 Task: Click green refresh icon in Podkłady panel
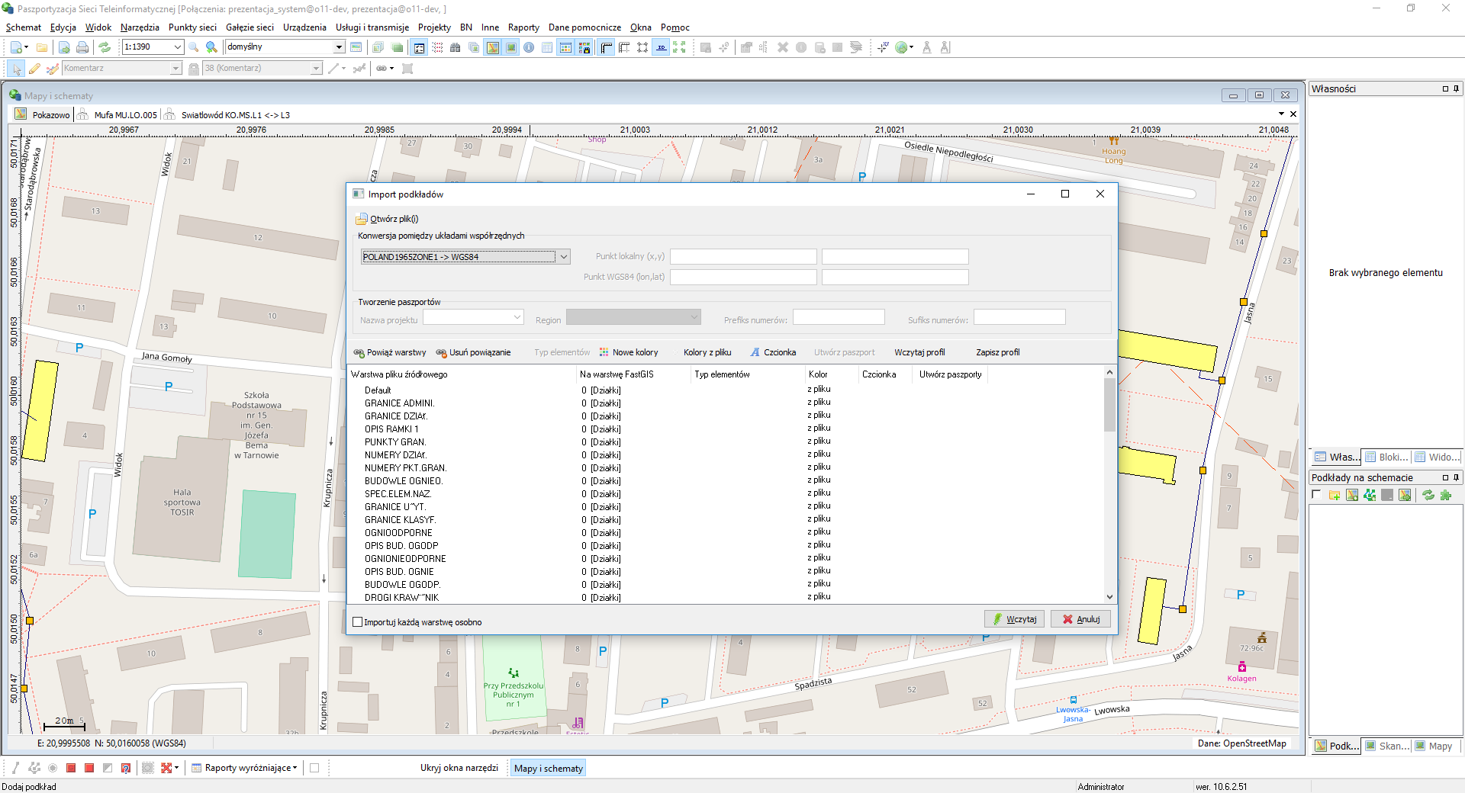point(1428,496)
